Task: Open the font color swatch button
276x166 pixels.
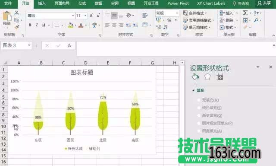Action: click(x=81, y=25)
